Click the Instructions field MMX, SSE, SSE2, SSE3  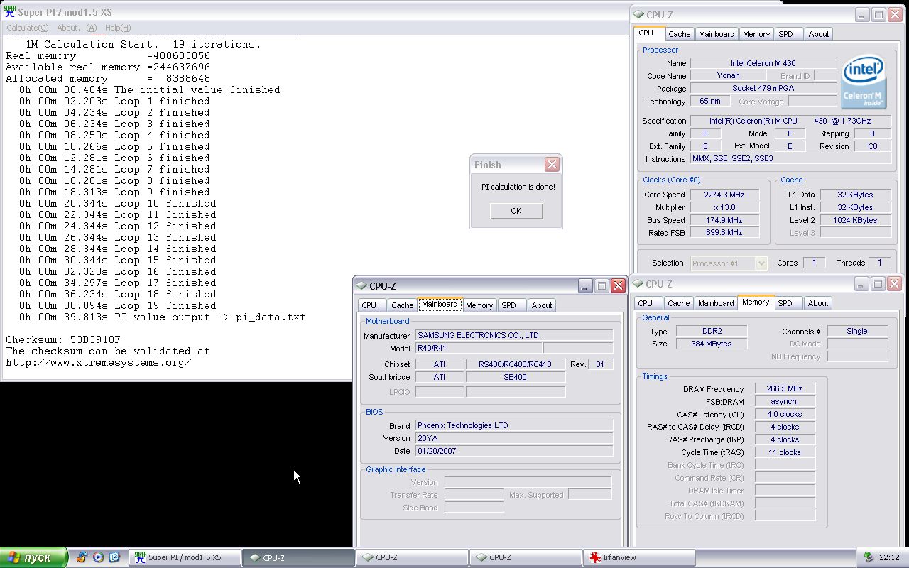(790, 159)
